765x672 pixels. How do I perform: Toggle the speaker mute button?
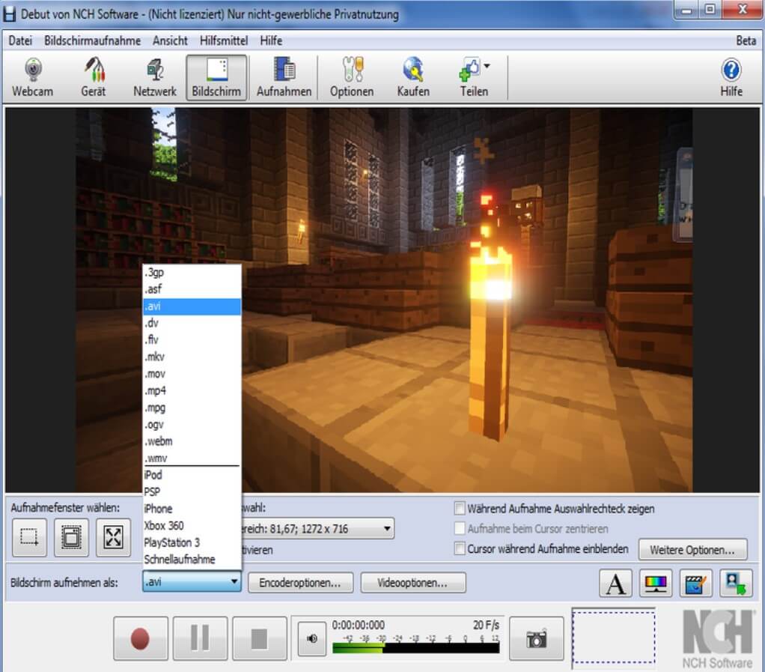click(311, 638)
